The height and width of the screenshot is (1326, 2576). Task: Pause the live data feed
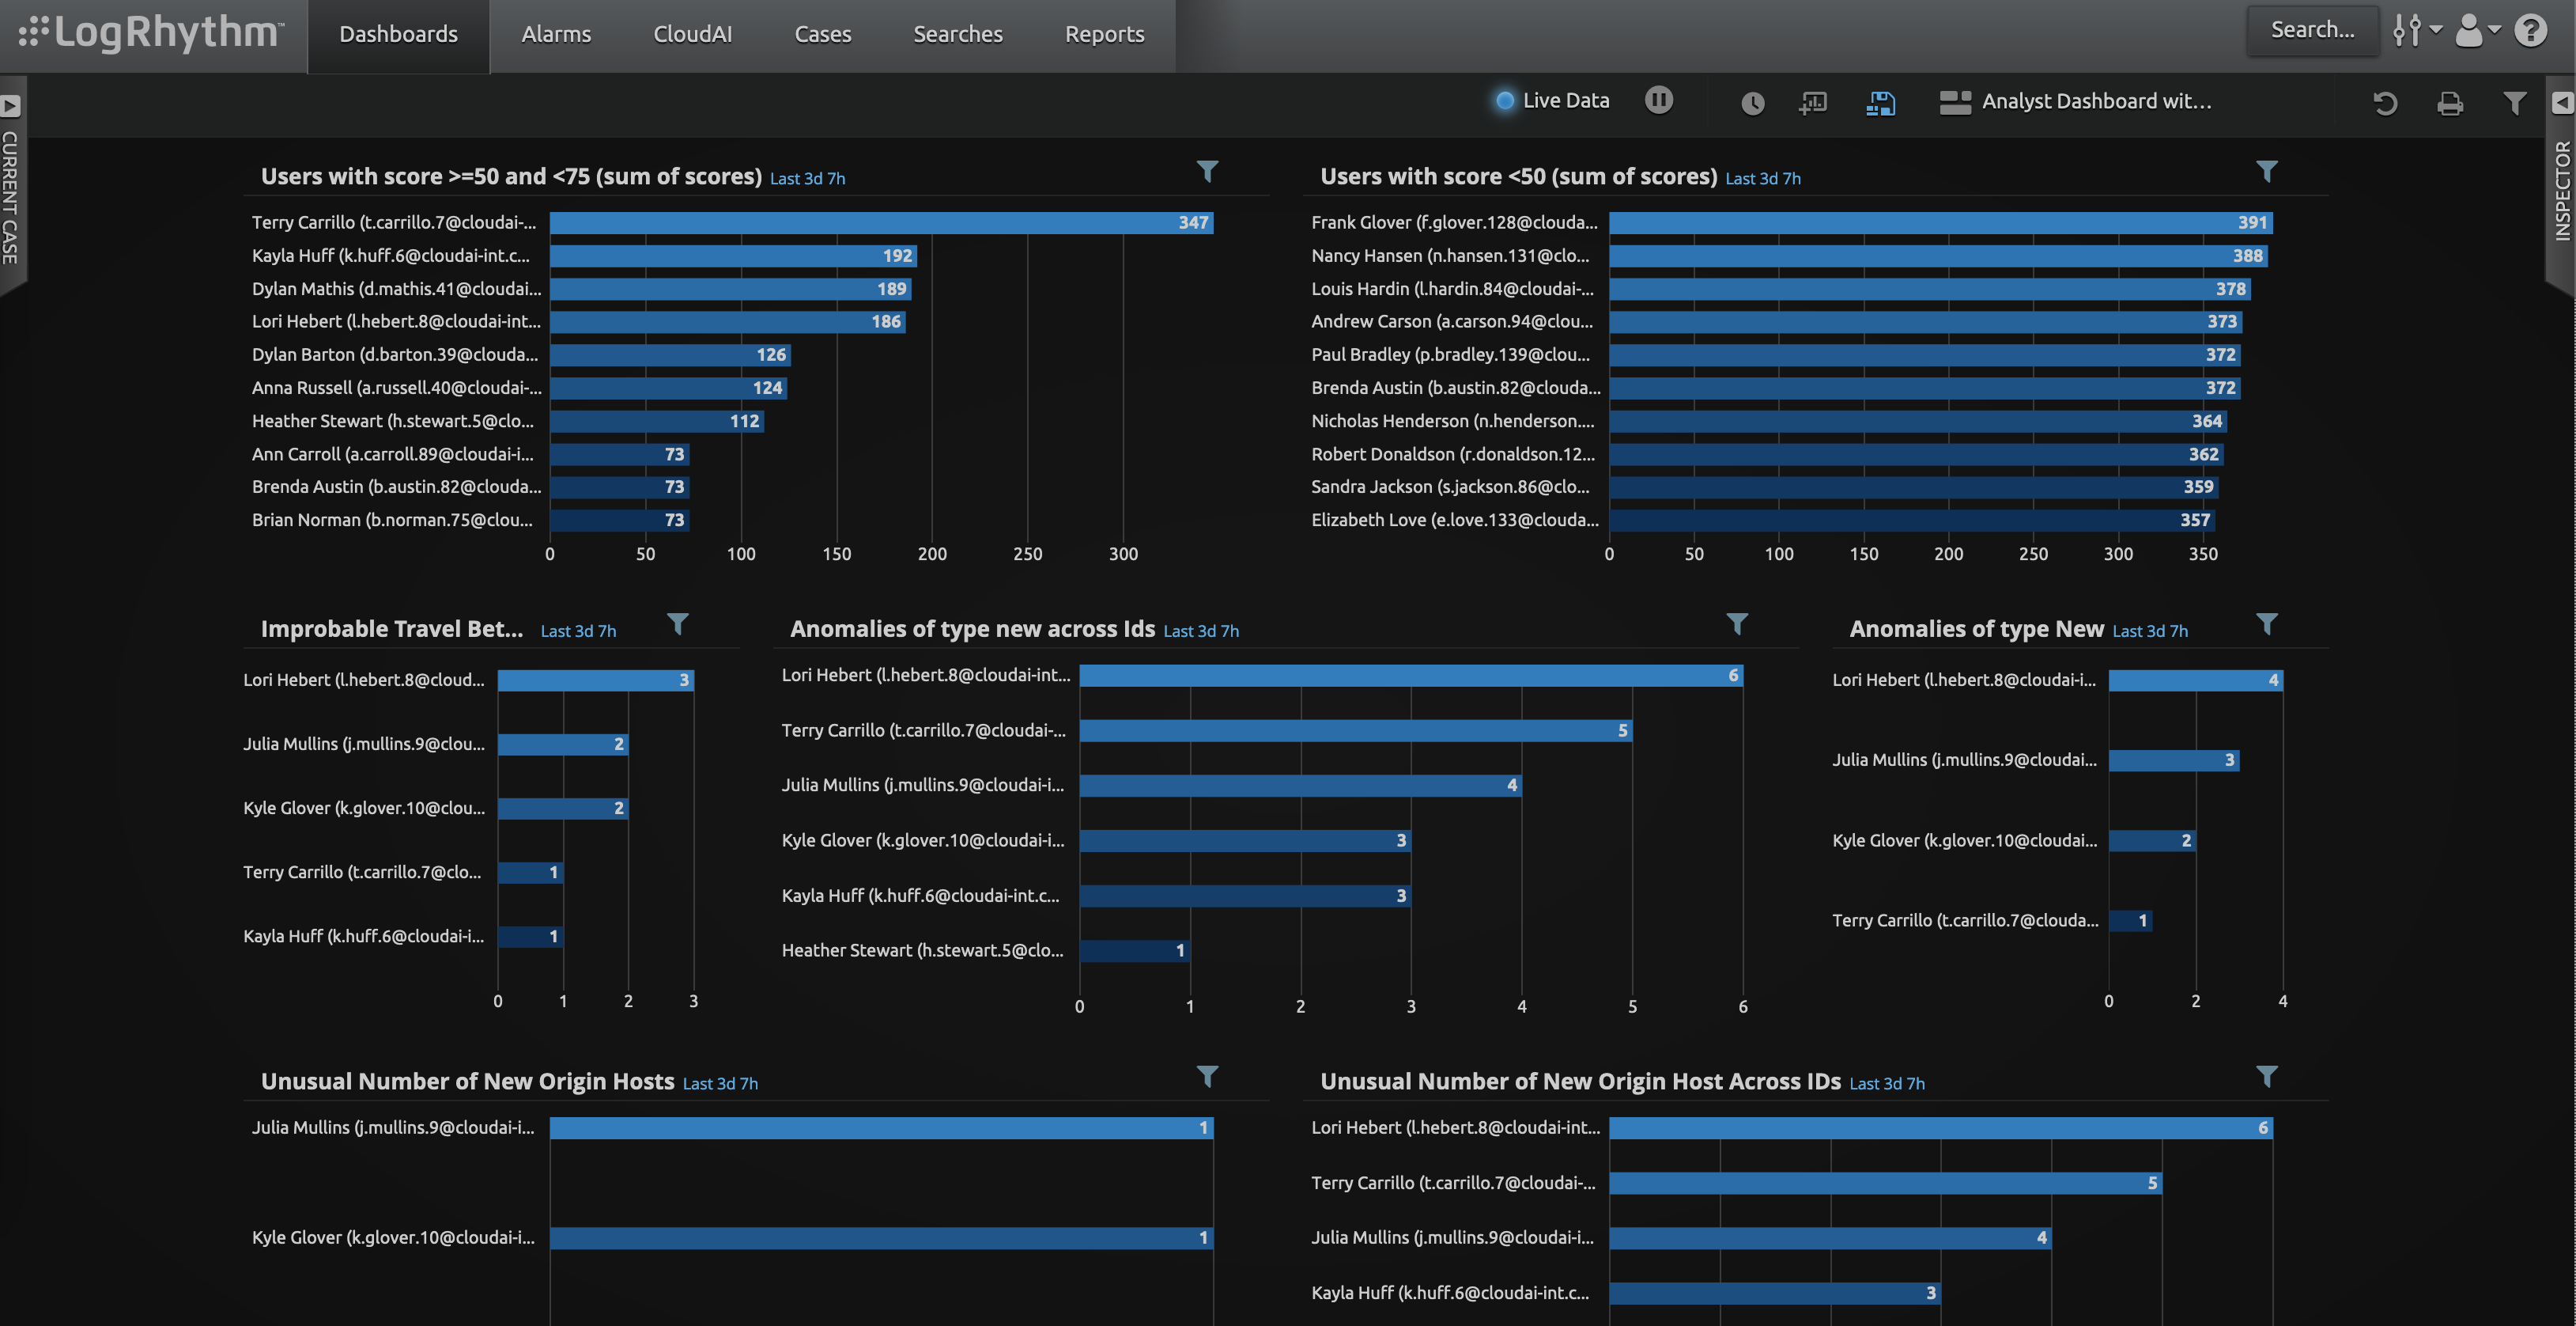[1658, 100]
